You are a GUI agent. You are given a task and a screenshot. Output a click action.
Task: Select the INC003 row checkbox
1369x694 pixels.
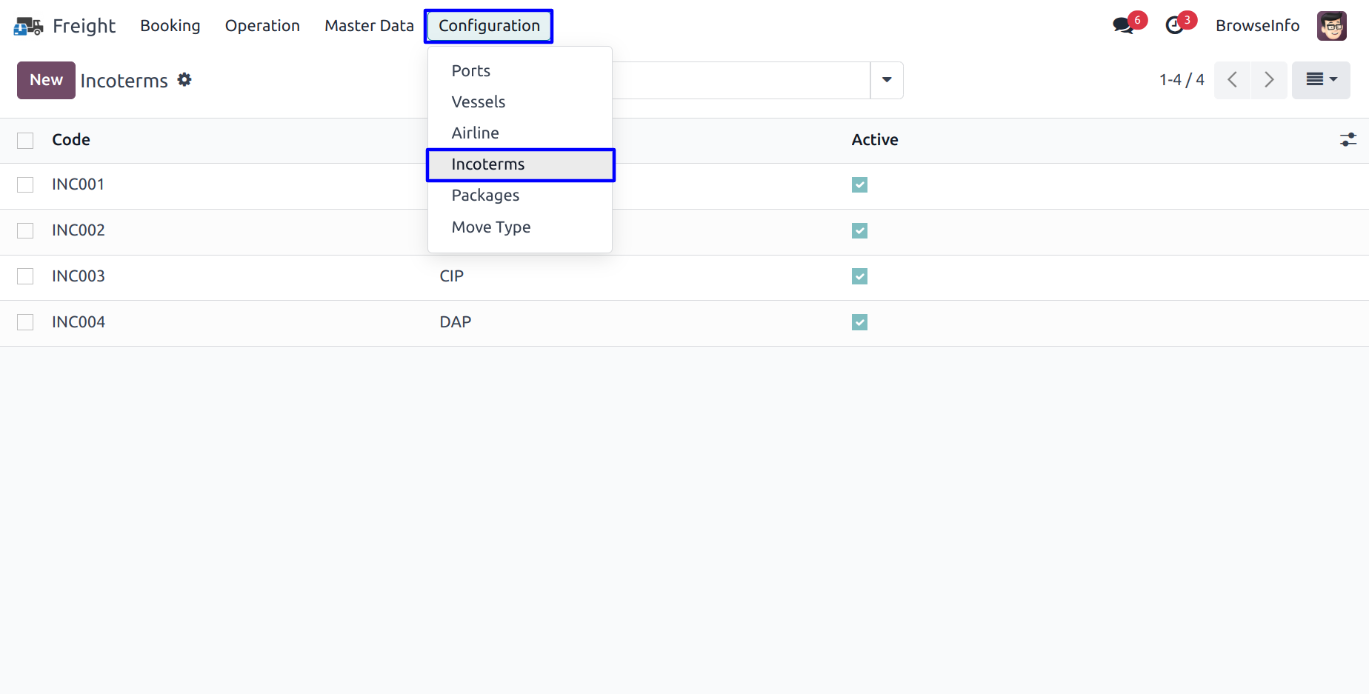(25, 276)
